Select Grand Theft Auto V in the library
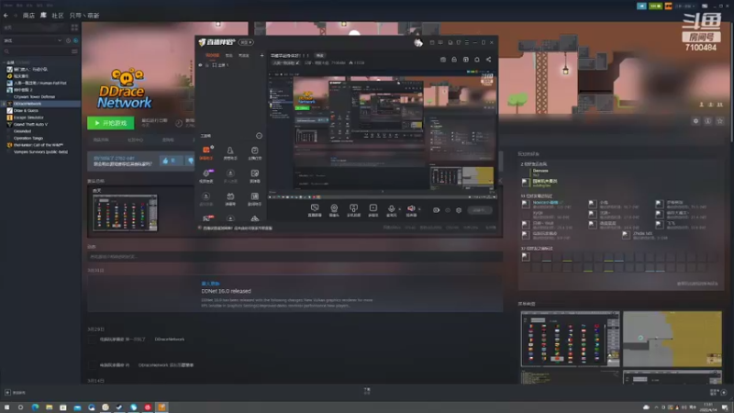The height and width of the screenshot is (413, 734). (30, 125)
